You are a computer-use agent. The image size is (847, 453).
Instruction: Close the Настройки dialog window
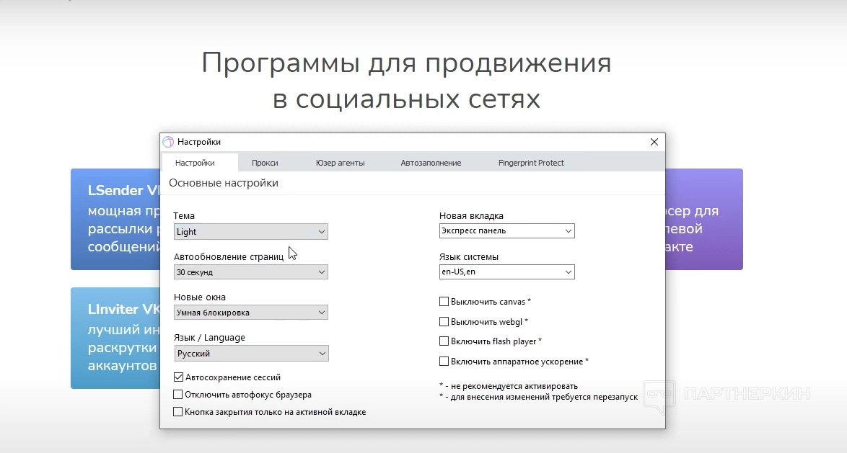654,142
